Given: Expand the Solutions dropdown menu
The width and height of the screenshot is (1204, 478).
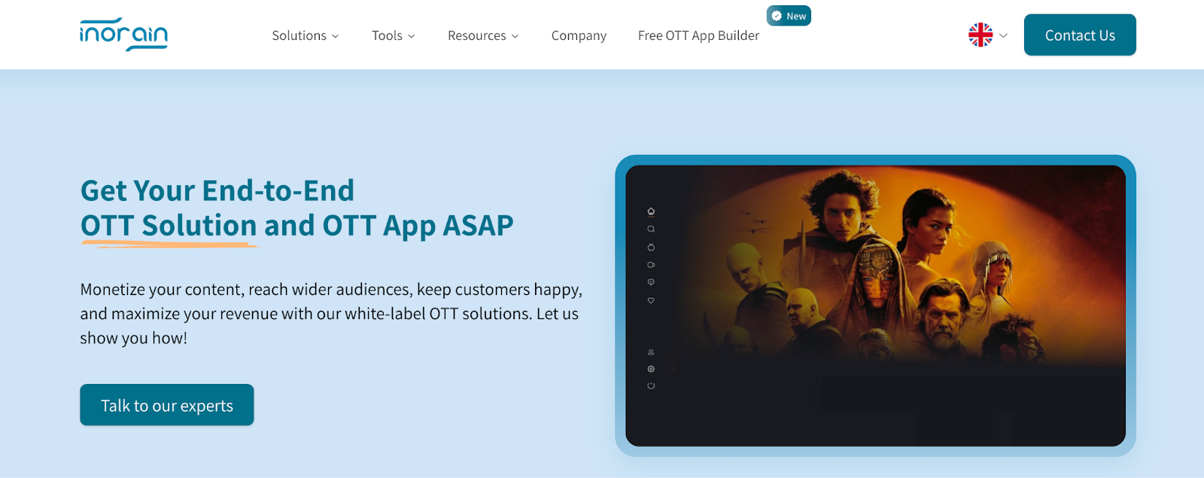Looking at the screenshot, I should (x=306, y=35).
